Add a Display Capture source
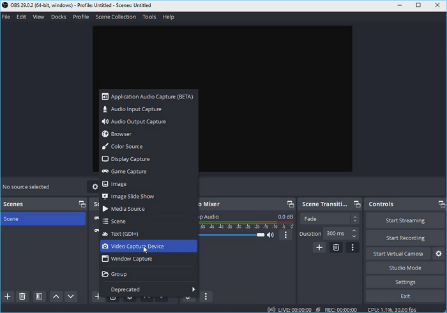This screenshot has width=447, height=313. pos(149,159)
